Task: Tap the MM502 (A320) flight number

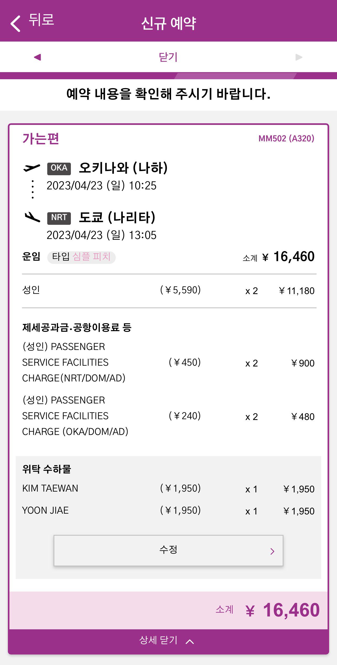Action: click(x=286, y=139)
